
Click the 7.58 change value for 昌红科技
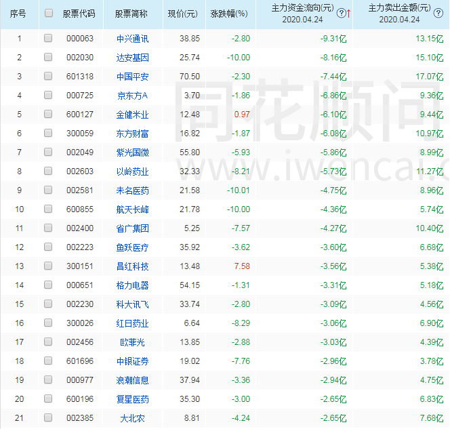click(x=242, y=266)
